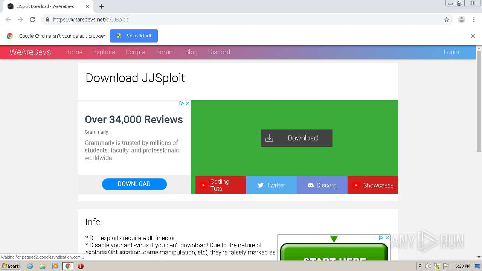Screen dimensions: 482x271
Task: Open the Scripts nav link
Action: coord(136,52)
